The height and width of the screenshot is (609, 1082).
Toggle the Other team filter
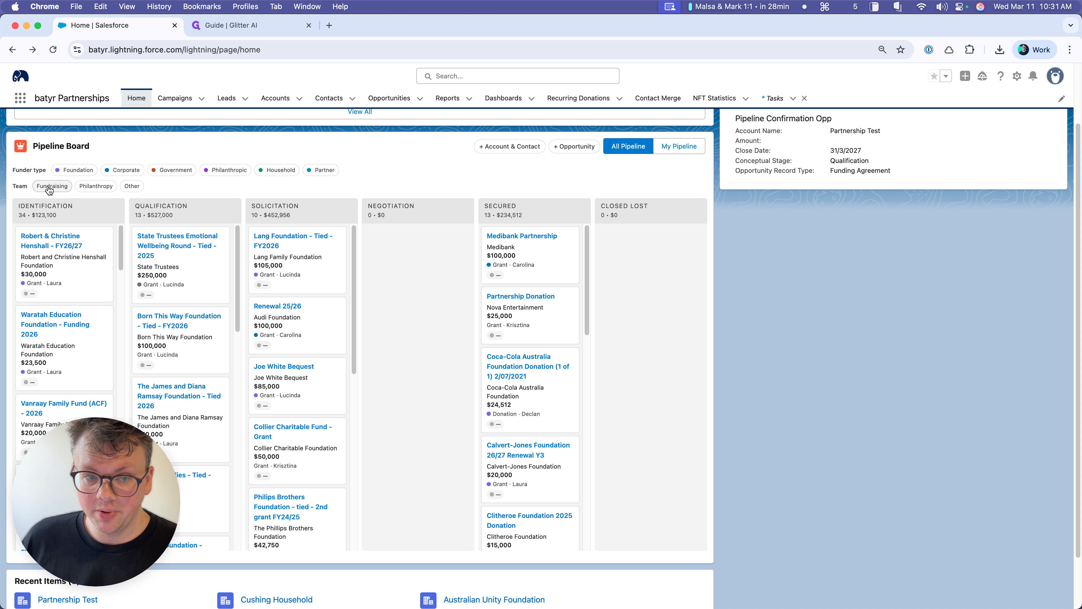click(132, 186)
